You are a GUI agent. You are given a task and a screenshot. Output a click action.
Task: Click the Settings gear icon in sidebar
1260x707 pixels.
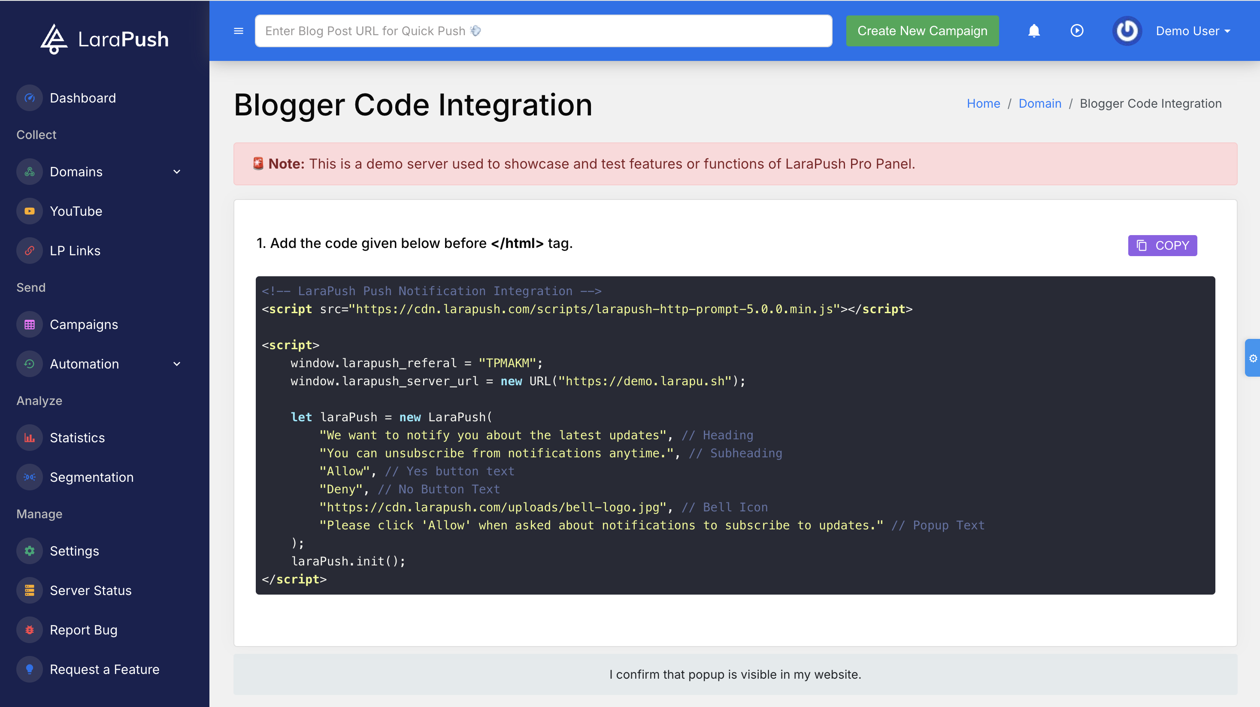pos(30,551)
